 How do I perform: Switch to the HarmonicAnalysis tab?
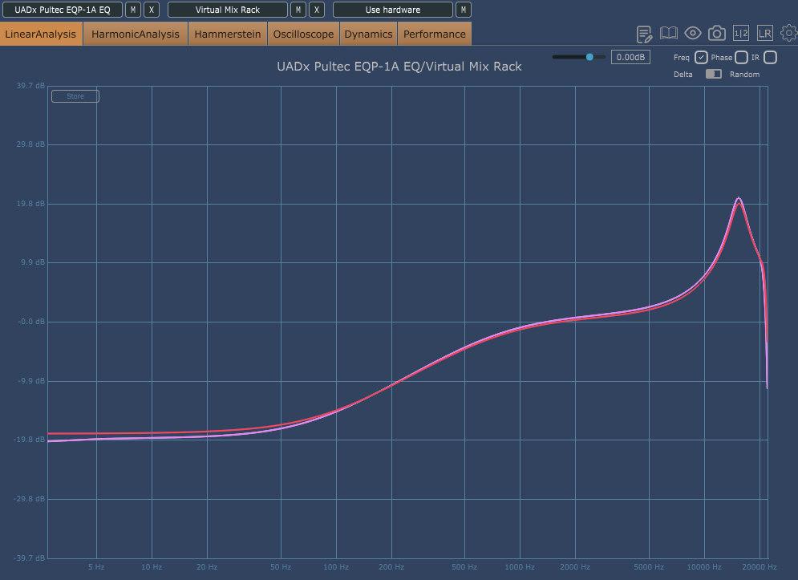[136, 34]
